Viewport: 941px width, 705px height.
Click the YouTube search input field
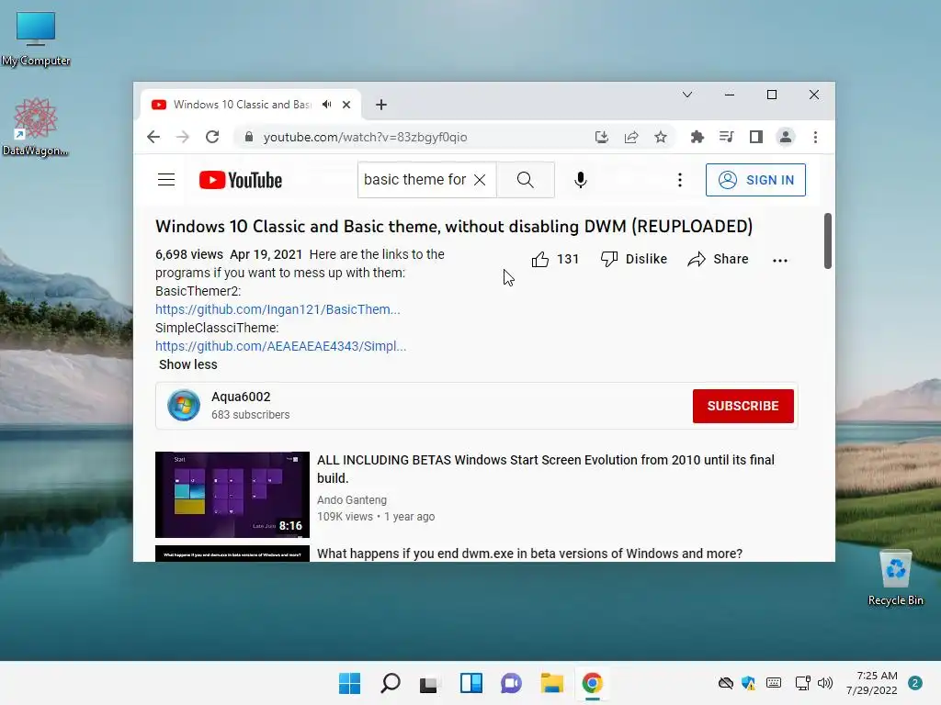tap(414, 180)
